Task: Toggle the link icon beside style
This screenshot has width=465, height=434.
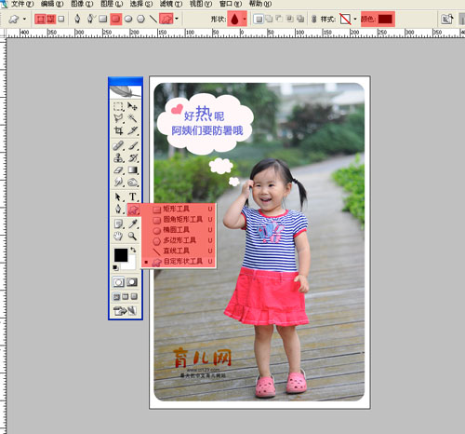Action: [314, 20]
